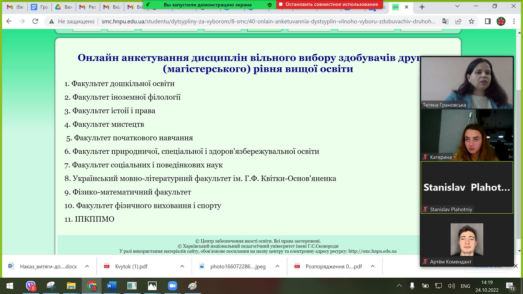Open Факультет дошкільної освіти link
523x294 pixels.
pos(123,84)
